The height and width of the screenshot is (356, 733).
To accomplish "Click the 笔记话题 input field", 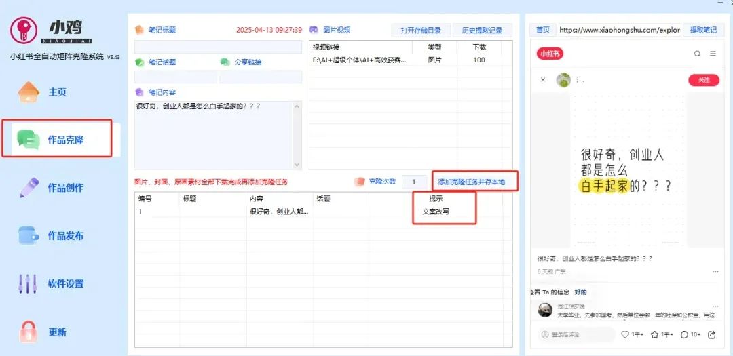I will 176,77.
